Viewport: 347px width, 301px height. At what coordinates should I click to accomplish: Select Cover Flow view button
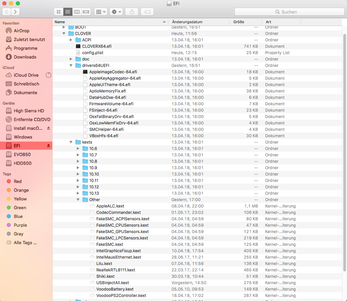coord(86,11)
